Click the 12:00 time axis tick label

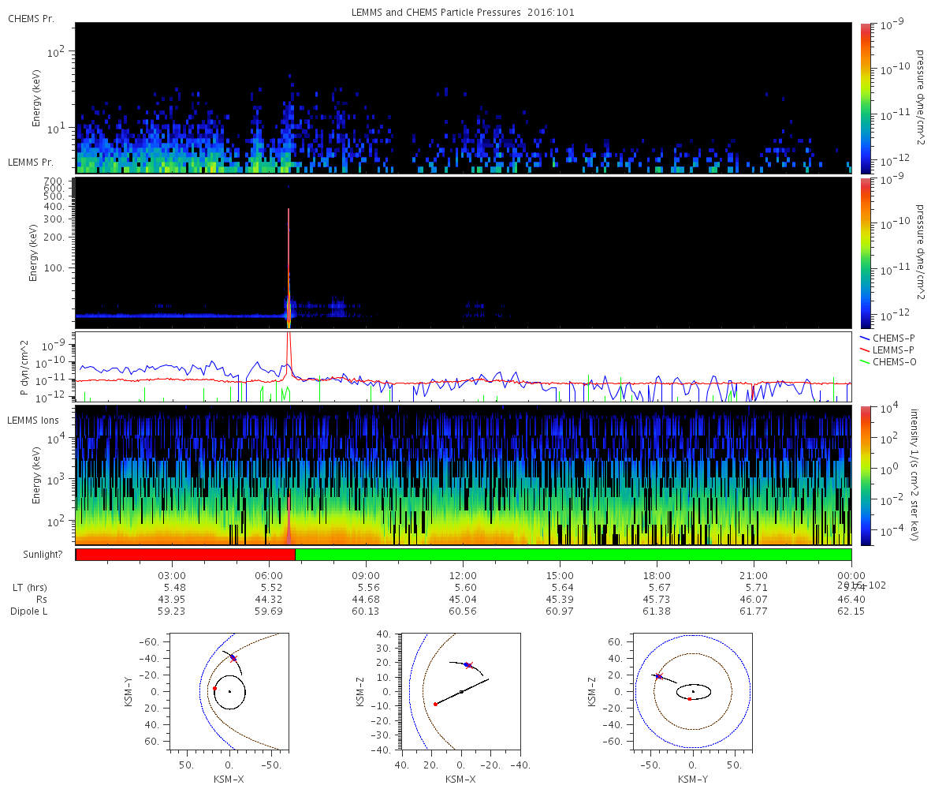click(463, 575)
